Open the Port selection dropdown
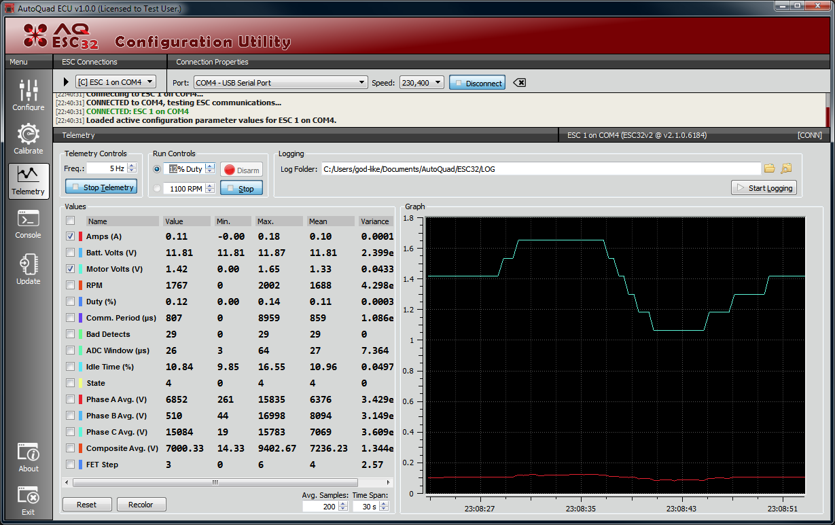Screen dimensions: 835x525 pos(280,83)
